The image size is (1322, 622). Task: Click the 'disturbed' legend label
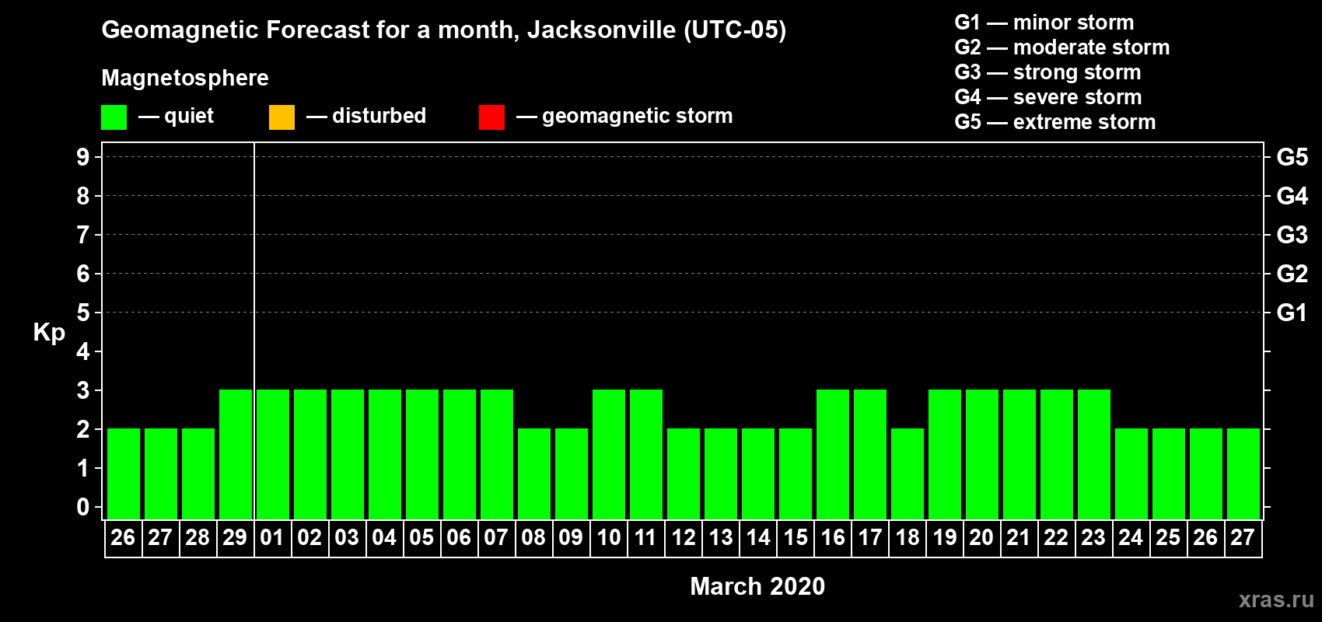point(379,116)
